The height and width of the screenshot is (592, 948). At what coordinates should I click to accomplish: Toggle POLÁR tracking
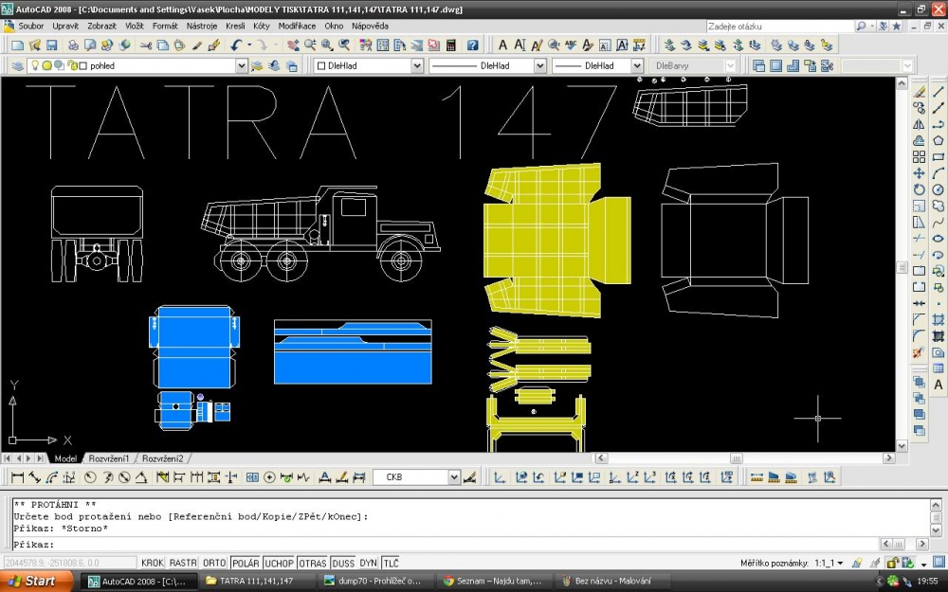[246, 563]
